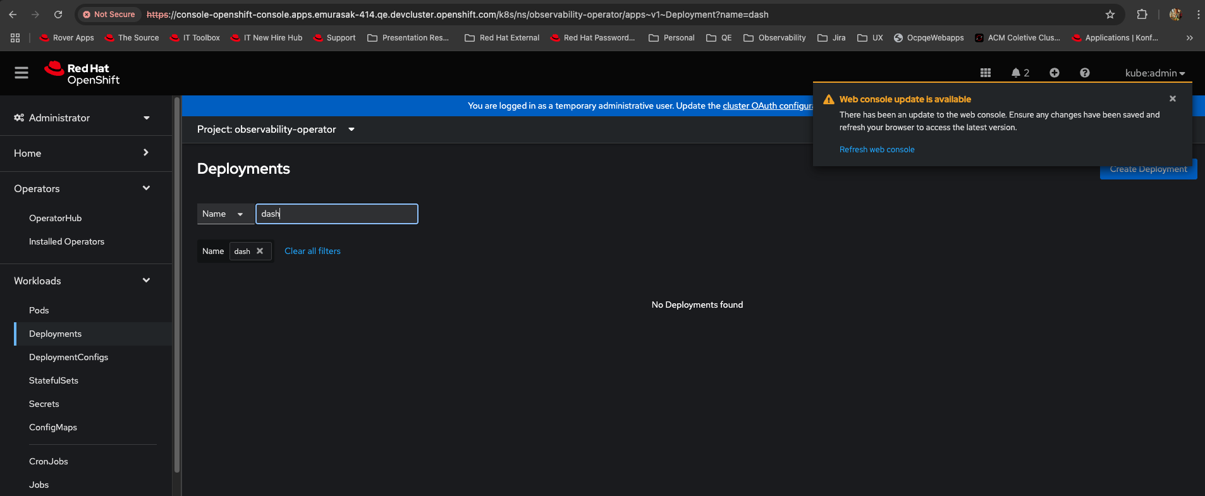Open the ACM Coletive Clus... bookmark

(1017, 38)
